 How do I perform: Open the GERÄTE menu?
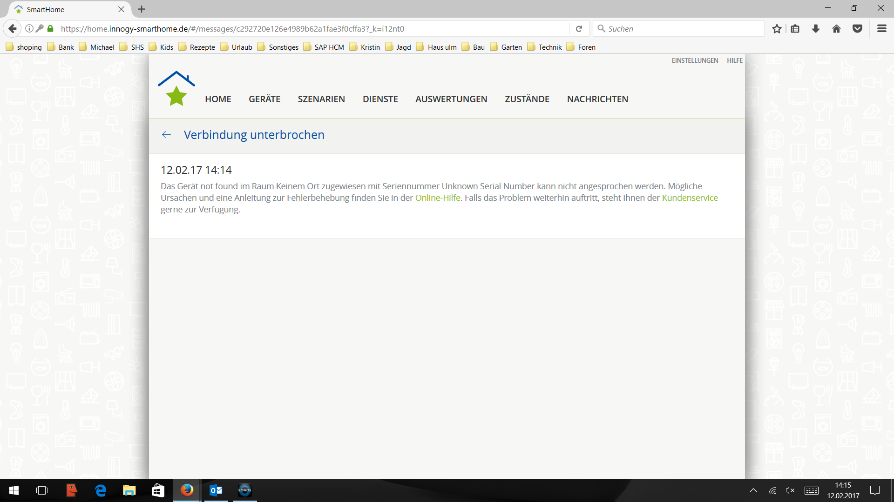(x=264, y=99)
